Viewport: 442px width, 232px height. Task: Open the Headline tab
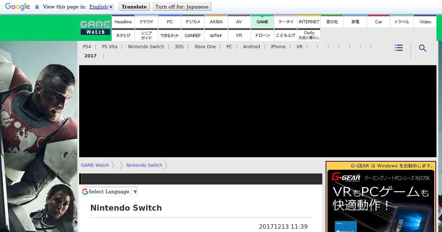[123, 21]
